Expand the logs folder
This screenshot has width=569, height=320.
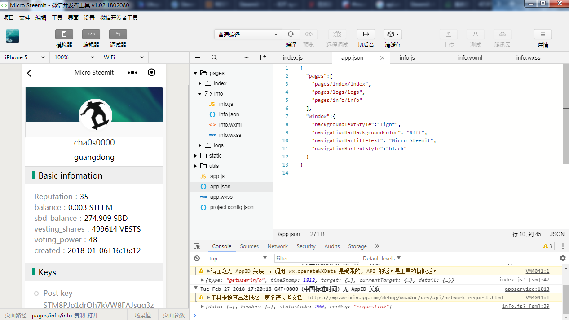(200, 145)
